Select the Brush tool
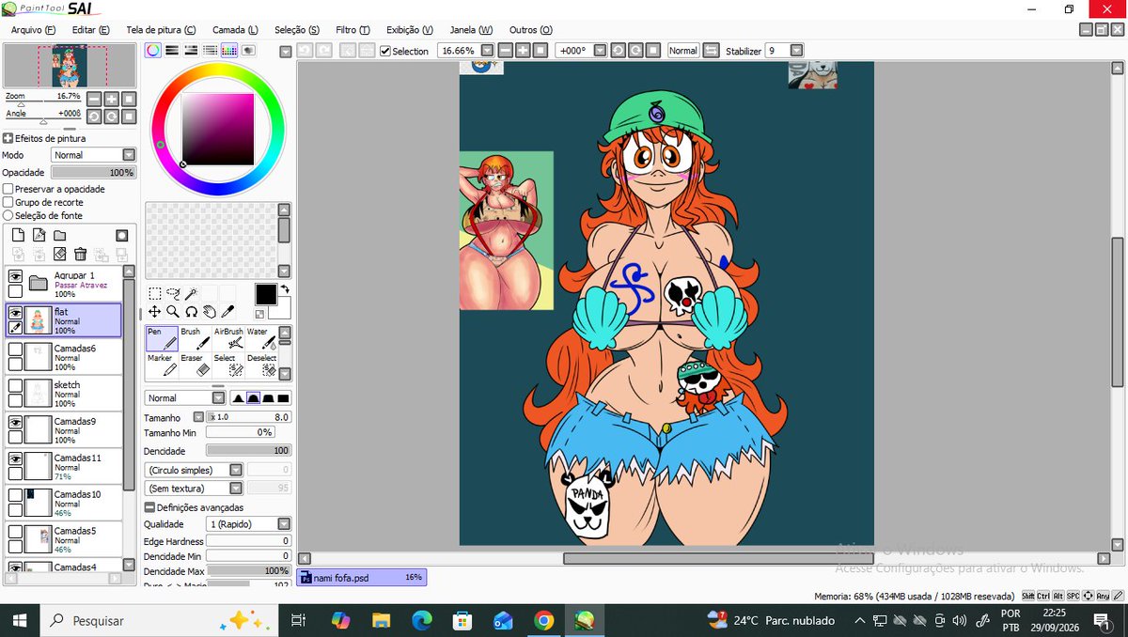1128x637 pixels. point(195,338)
